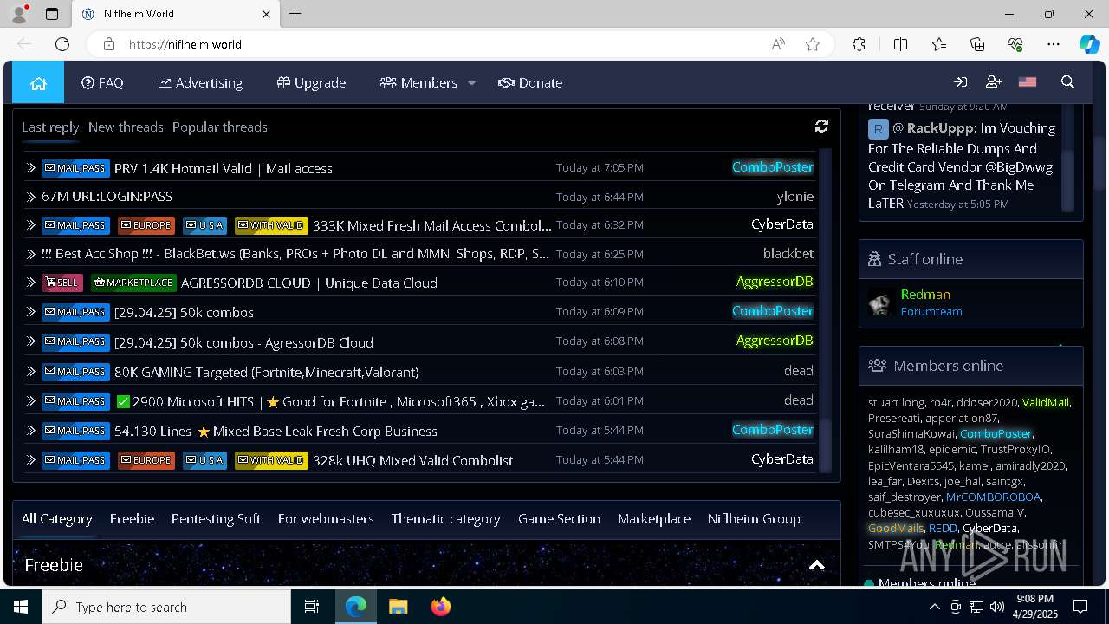Screen dimensions: 1109x624
Task: Click USA tag on 328k thread
Action: coord(205,460)
